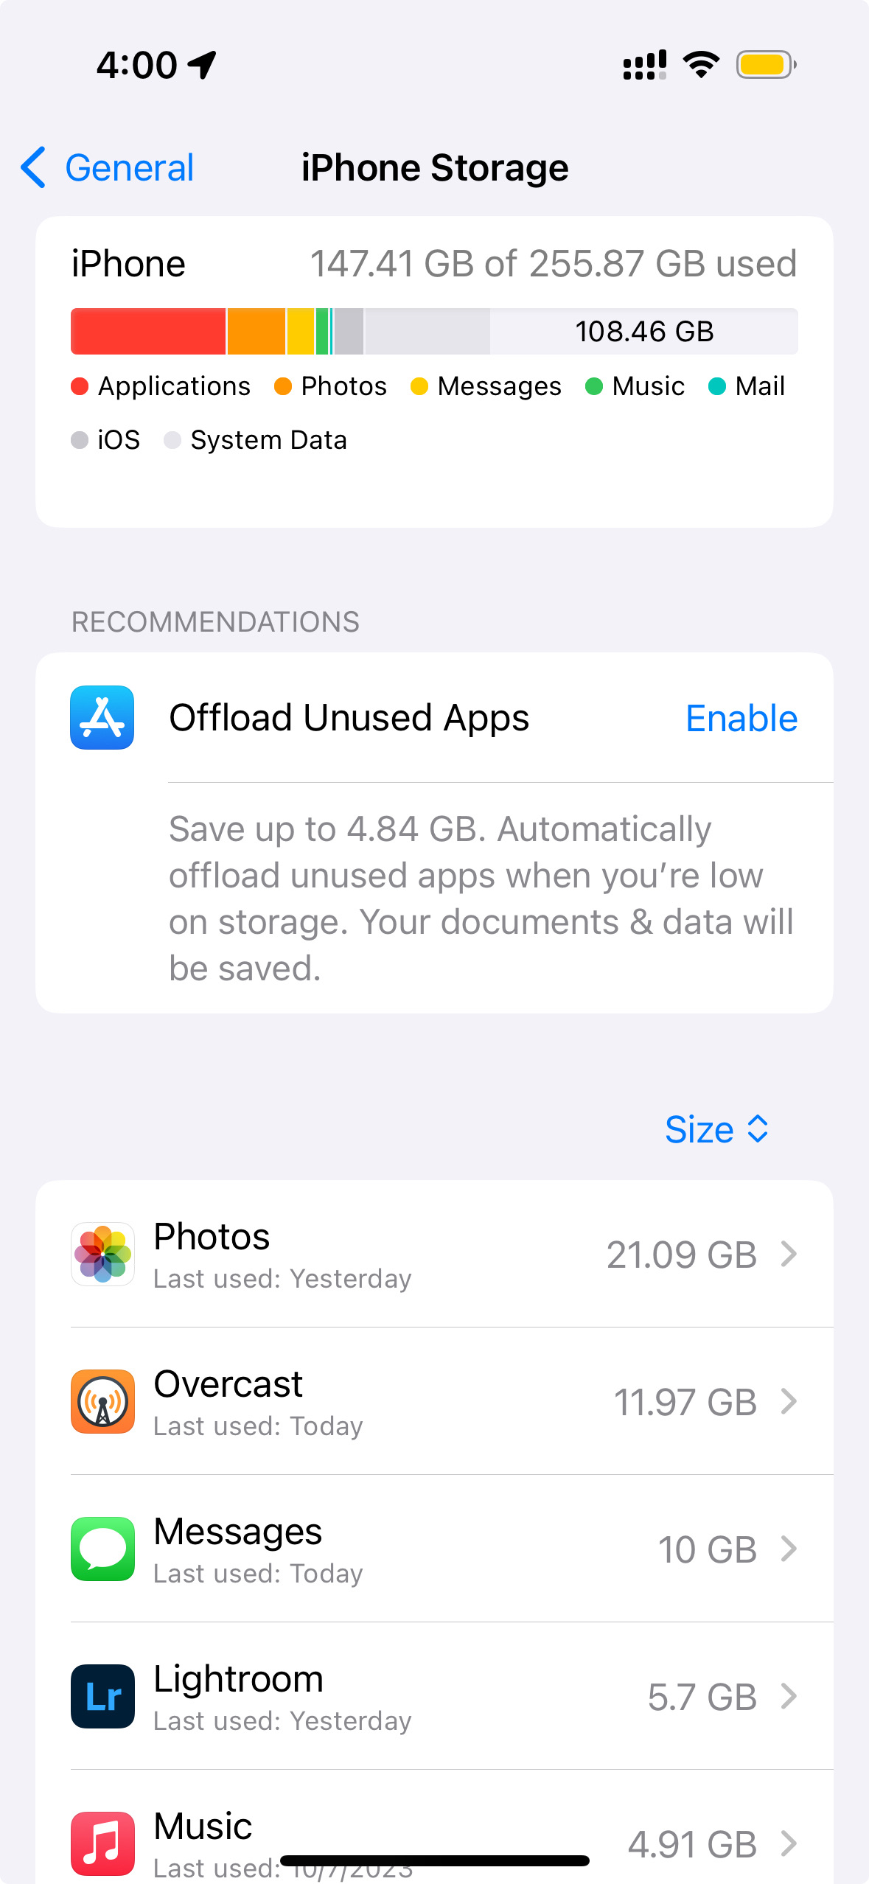Tap the Photos app icon
Image resolution: width=869 pixels, height=1884 pixels.
(x=102, y=1254)
